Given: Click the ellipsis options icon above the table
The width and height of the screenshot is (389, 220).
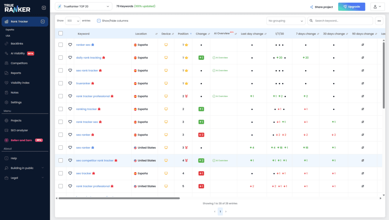Looking at the screenshot, I should point(379,20).
